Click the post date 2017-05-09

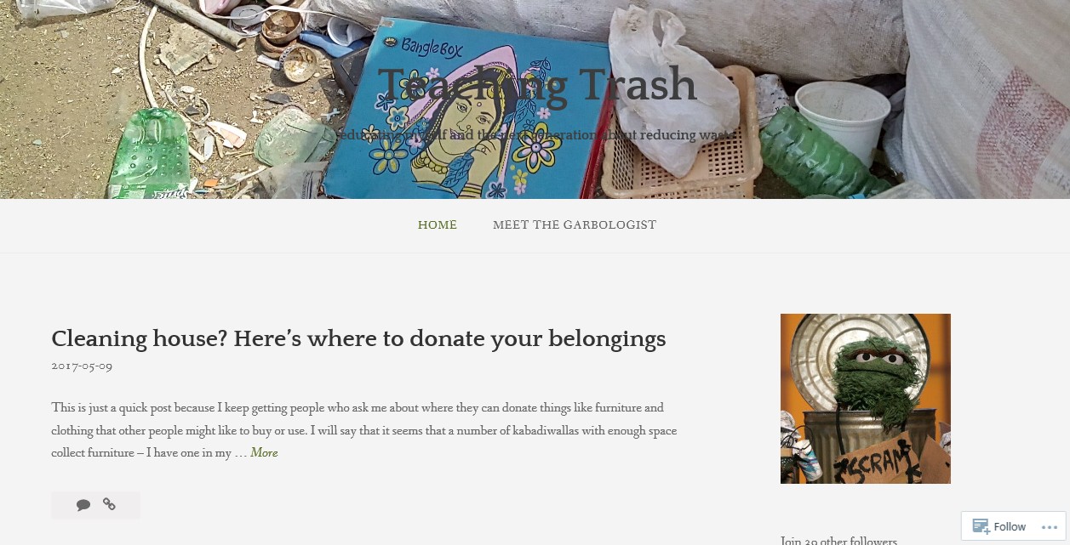[x=82, y=366]
